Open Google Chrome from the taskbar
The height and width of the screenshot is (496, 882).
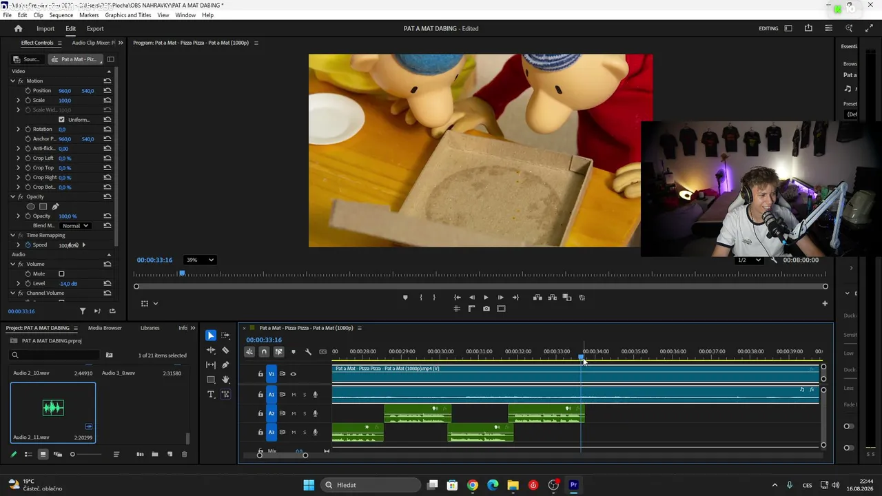click(473, 485)
